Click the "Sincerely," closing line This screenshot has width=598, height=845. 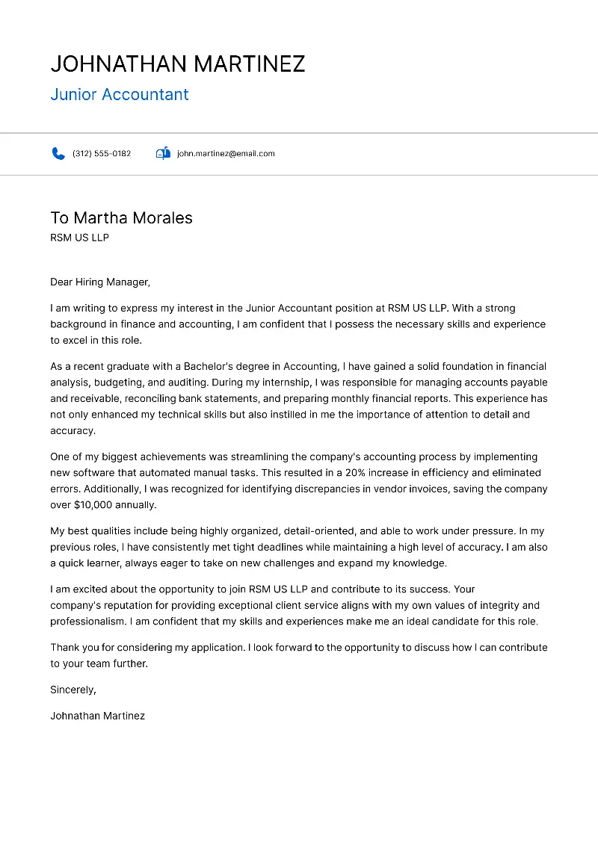click(73, 690)
